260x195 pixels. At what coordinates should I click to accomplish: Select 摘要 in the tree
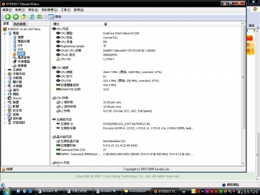click(21, 37)
